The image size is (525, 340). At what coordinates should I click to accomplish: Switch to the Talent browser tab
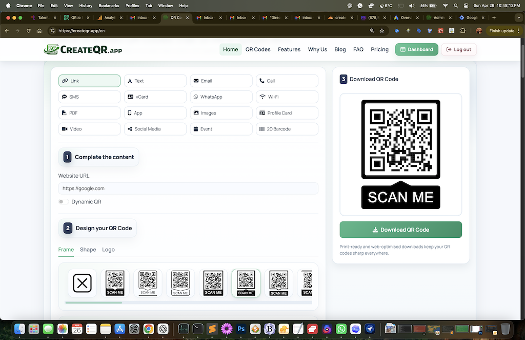click(43, 18)
